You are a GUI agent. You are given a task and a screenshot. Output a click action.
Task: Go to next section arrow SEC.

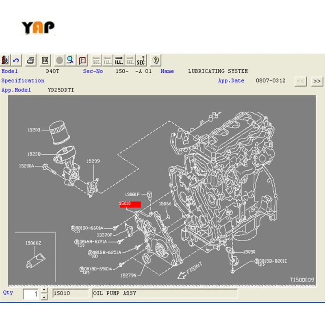point(130,60)
